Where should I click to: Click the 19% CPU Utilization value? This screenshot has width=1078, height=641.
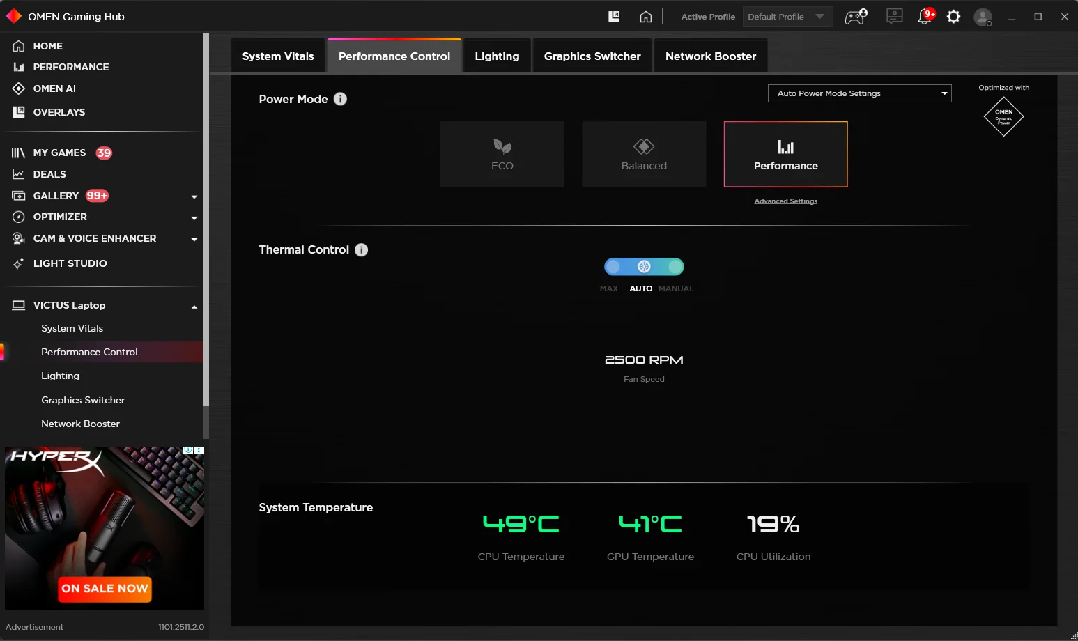point(773,524)
